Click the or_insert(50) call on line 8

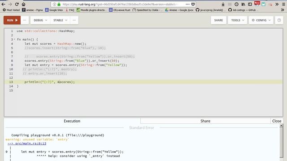[105, 61]
